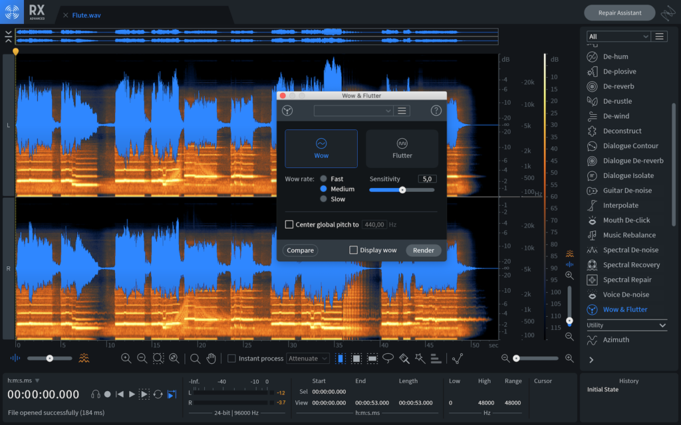Viewport: 681px width, 425px height.
Task: Enable the Display wow checkbox
Action: (x=354, y=250)
